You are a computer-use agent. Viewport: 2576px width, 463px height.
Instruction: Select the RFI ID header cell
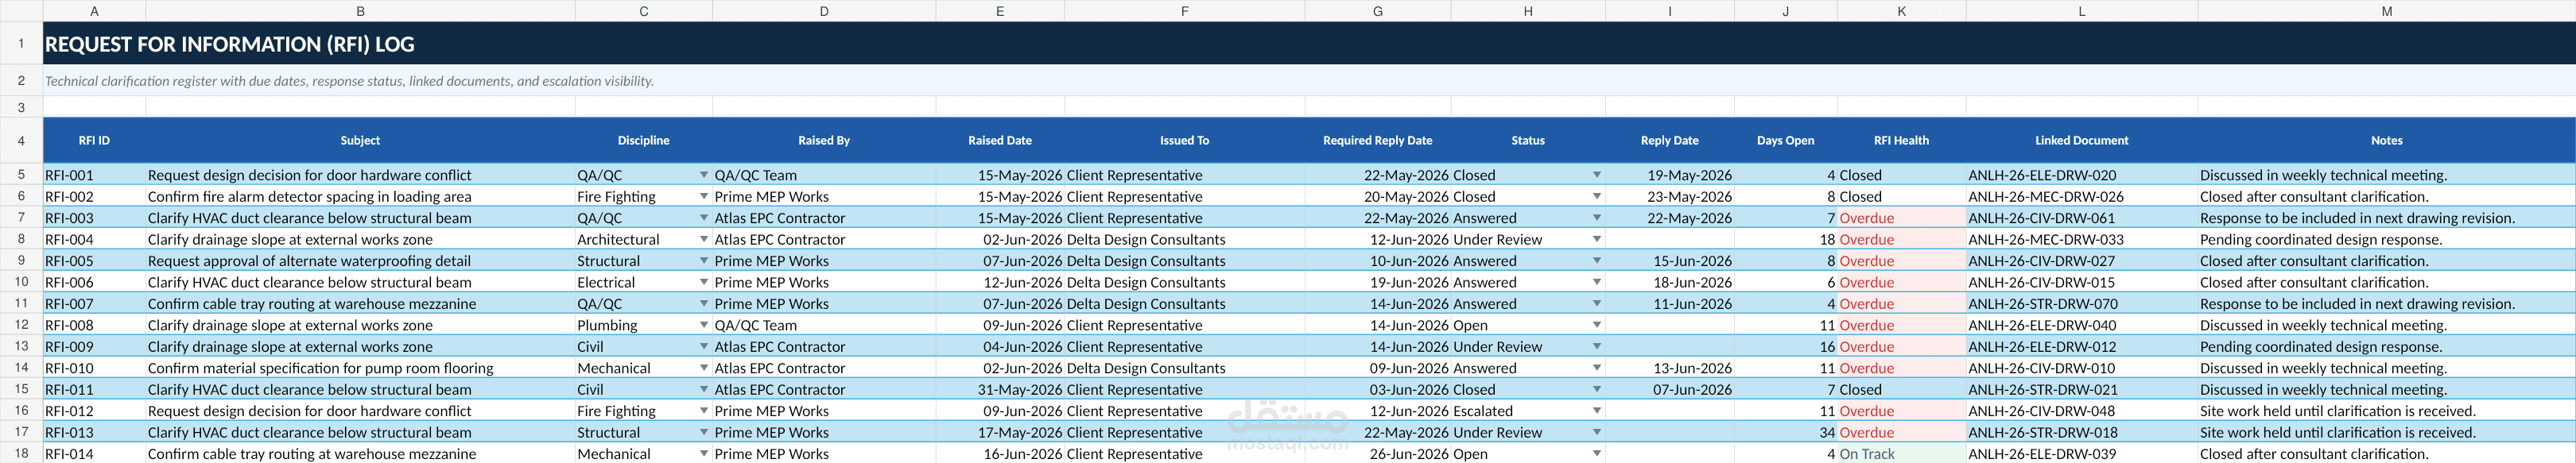point(94,141)
